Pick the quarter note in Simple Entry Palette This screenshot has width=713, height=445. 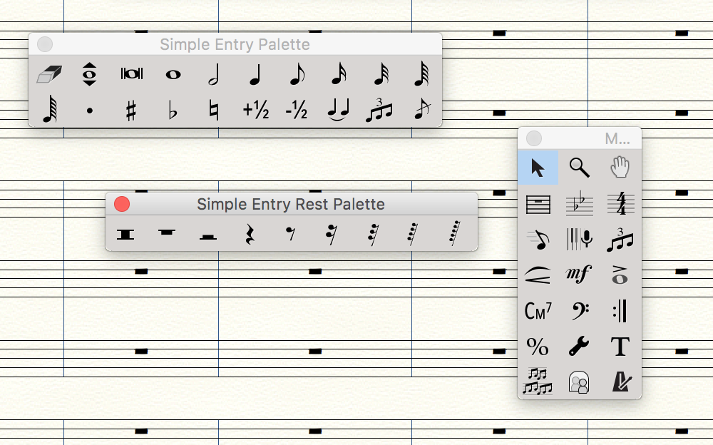click(255, 74)
